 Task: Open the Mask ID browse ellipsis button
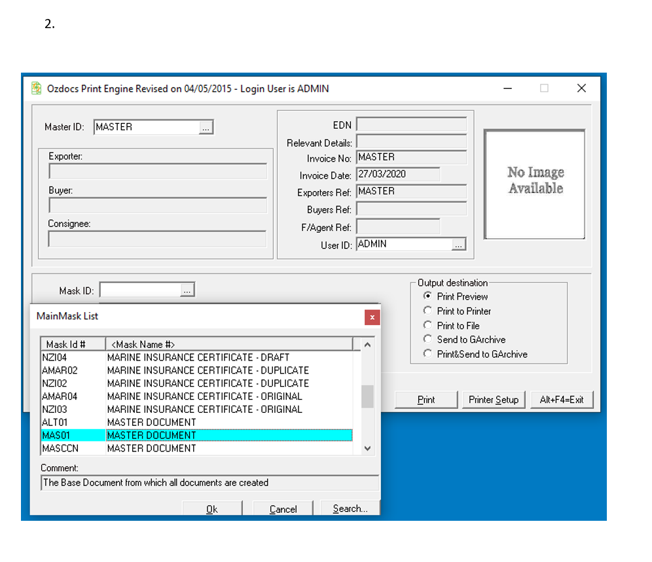[x=187, y=290]
